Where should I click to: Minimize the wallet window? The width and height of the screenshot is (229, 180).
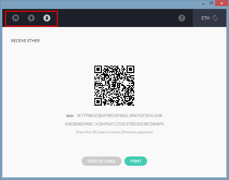204,3
